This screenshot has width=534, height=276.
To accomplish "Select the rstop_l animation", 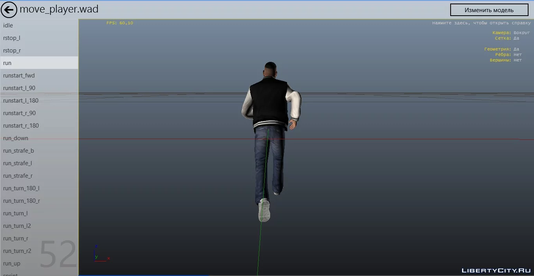I will point(39,38).
